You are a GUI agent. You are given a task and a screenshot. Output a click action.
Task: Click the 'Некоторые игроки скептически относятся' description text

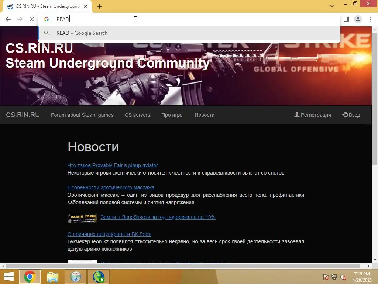pos(176,173)
